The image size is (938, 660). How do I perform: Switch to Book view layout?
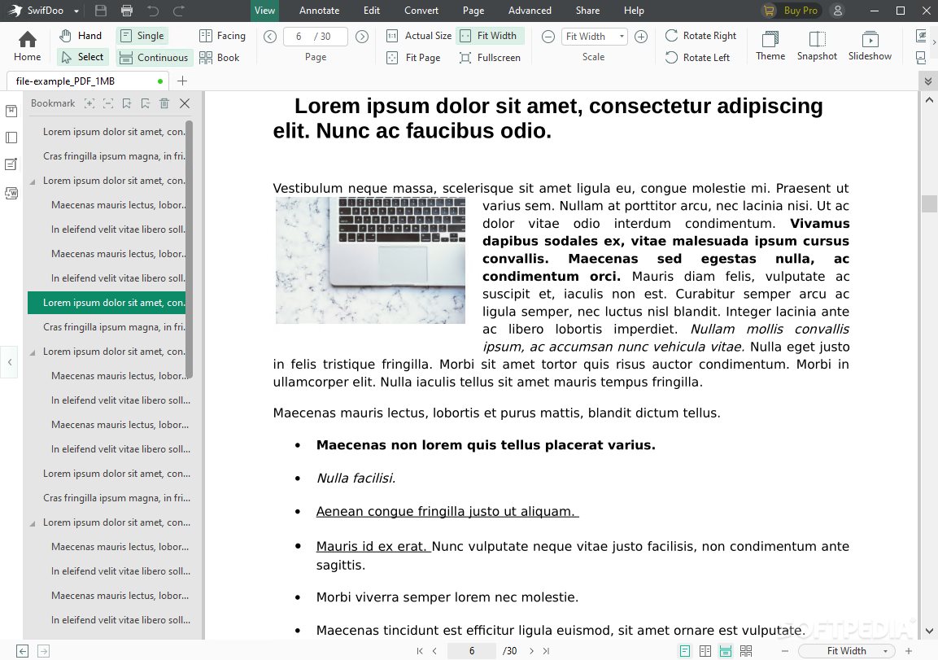point(220,58)
